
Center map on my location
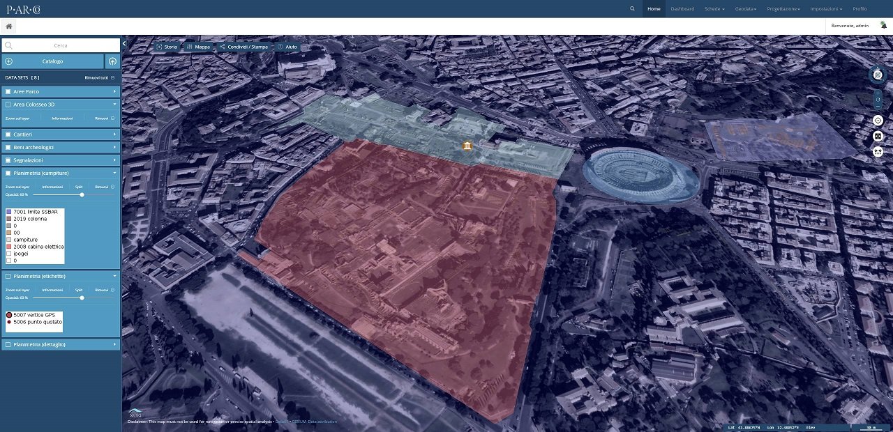click(x=878, y=121)
